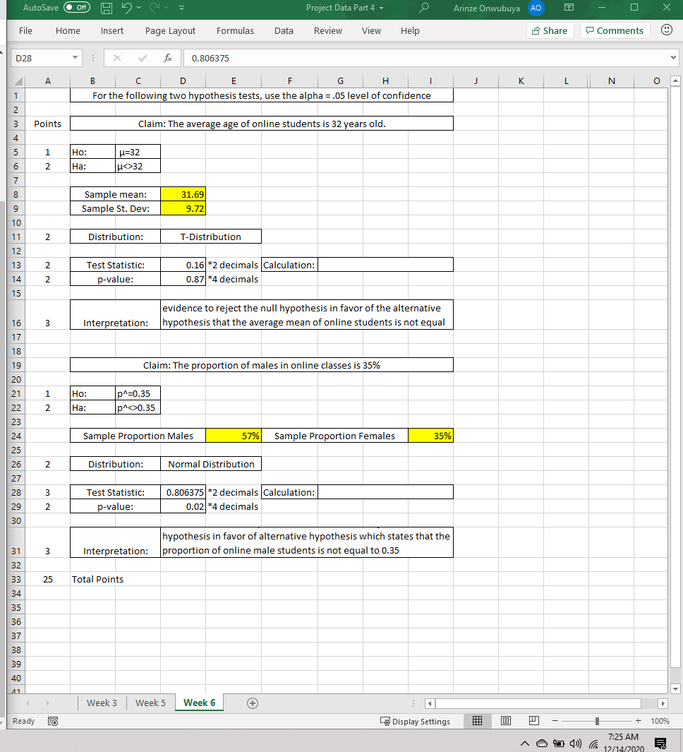This screenshot has height=752, width=683.
Task: Click the Undo arrow icon
Action: [x=126, y=8]
